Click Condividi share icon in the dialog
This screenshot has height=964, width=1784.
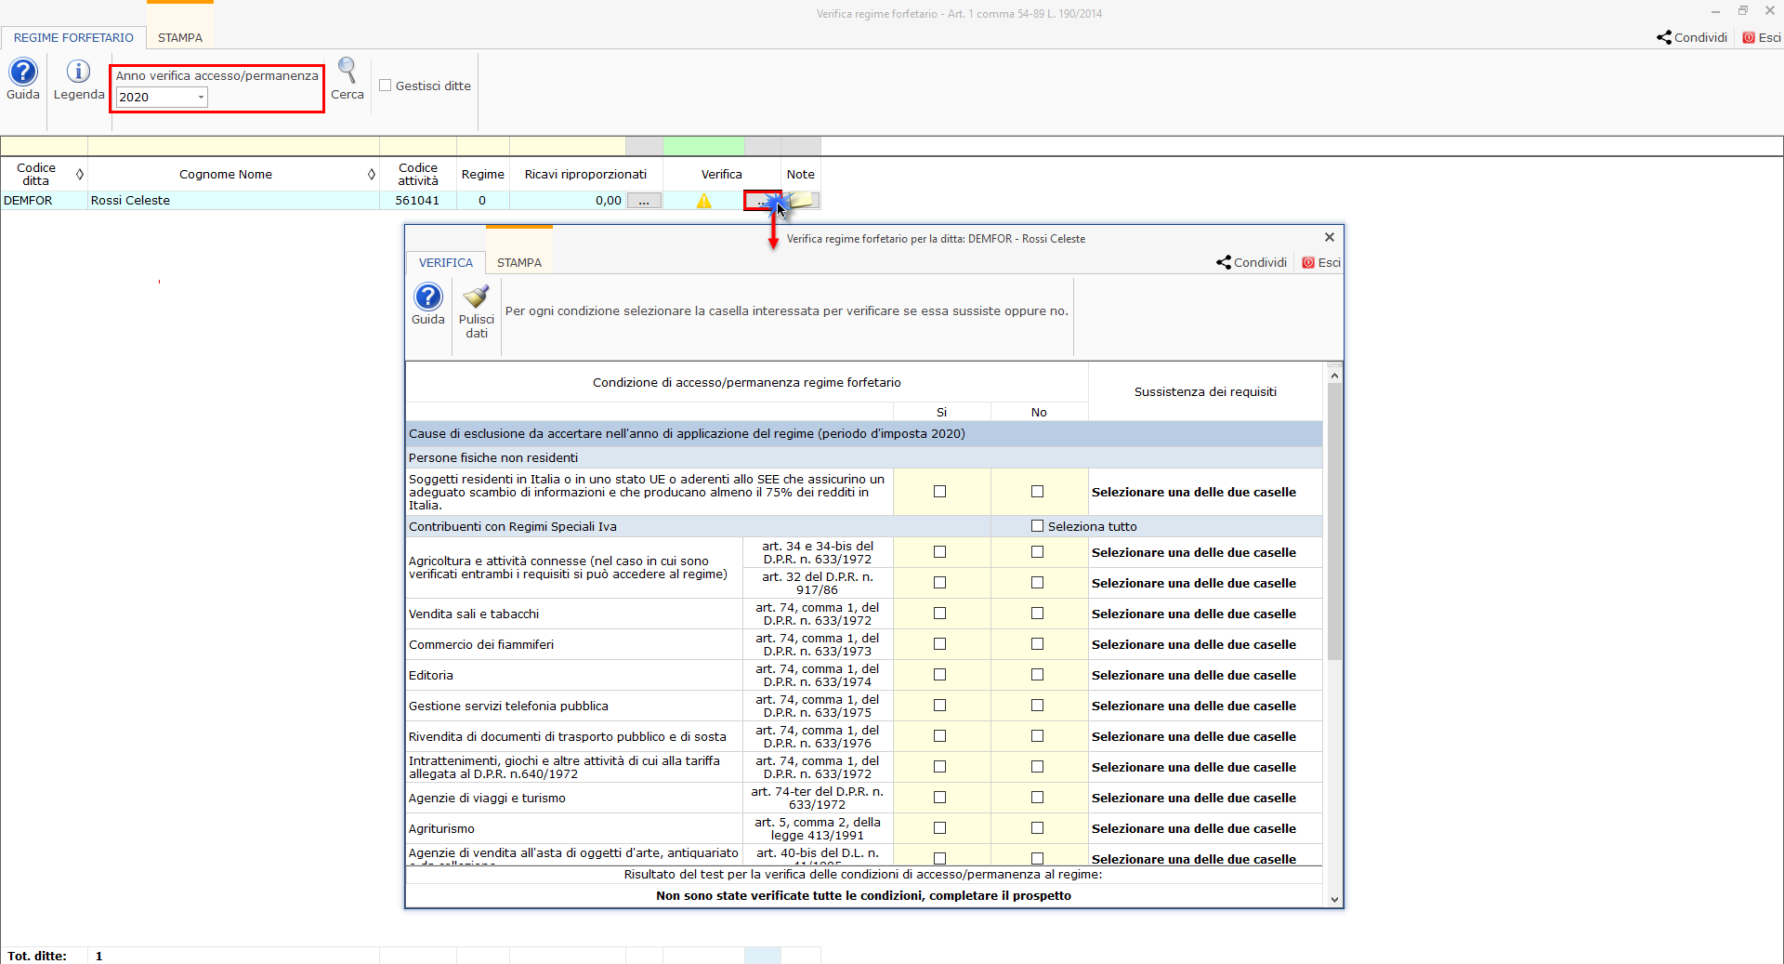pos(1224,263)
